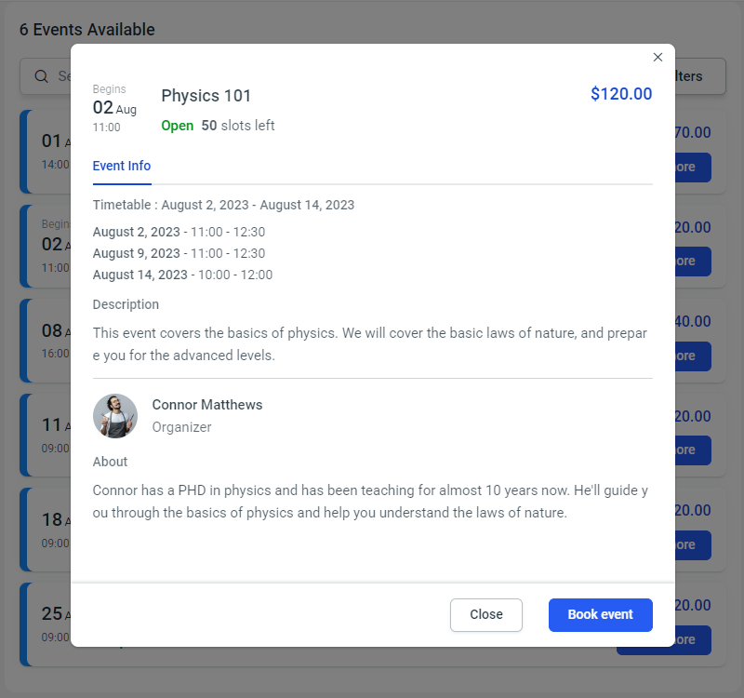Select the Event Info tab
Screen dimensions: 744x698
point(122,166)
